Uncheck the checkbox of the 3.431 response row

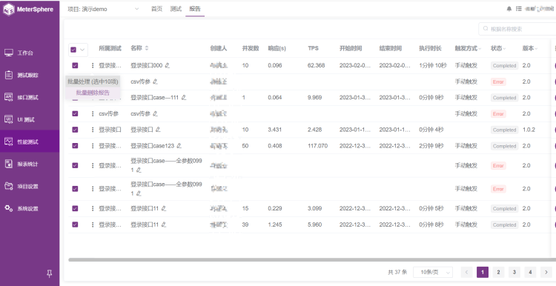coord(75,130)
